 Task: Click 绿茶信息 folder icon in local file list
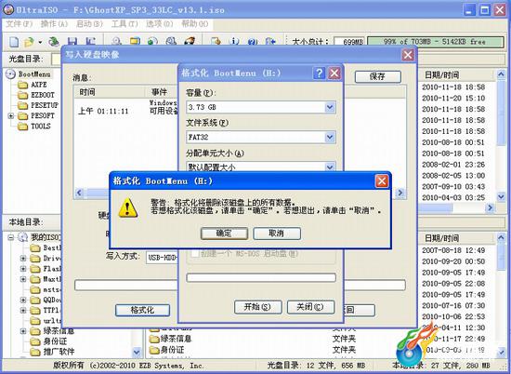(154, 339)
